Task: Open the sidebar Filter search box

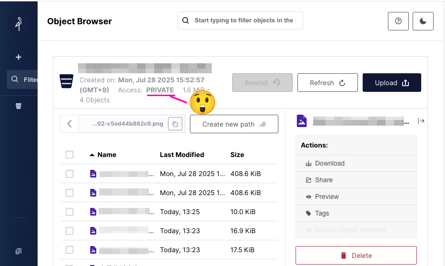Action: tap(22, 79)
